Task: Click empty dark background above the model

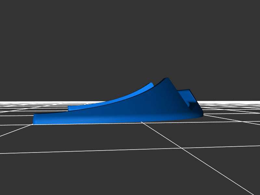Action: tap(130, 39)
